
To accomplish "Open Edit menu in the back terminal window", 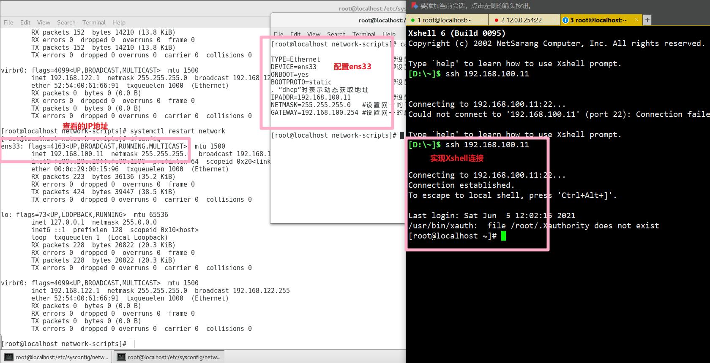I will [x=25, y=22].
